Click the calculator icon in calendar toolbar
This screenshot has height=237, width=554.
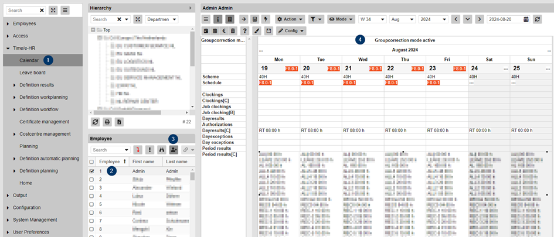[255, 19]
